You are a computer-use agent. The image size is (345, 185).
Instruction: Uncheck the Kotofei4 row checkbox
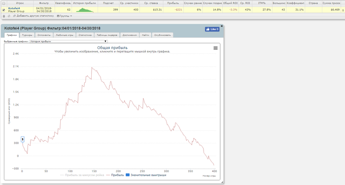(x=3, y=10)
